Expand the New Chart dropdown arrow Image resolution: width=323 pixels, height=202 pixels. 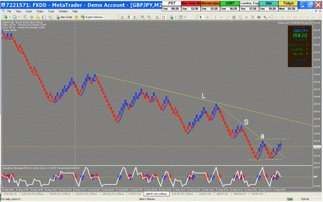(x=9, y=17)
